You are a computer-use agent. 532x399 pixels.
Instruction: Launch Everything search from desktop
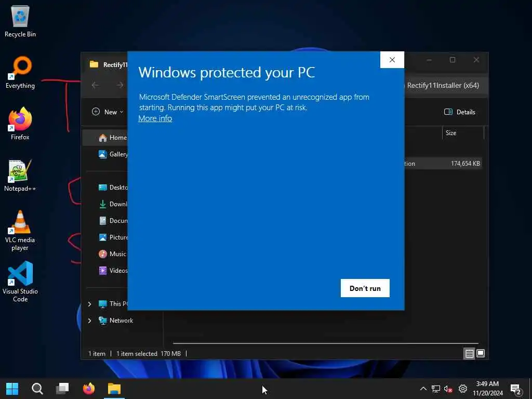[20, 73]
